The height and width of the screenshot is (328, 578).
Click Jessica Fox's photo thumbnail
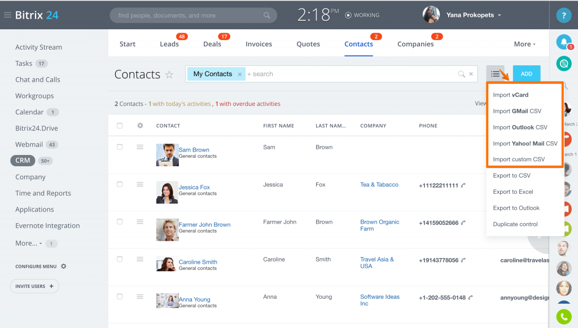click(167, 193)
